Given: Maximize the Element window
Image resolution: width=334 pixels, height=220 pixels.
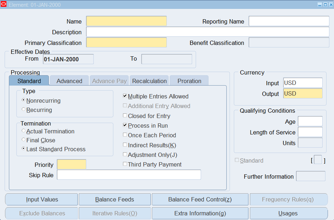Looking at the screenshot, I should [x=325, y=5].
